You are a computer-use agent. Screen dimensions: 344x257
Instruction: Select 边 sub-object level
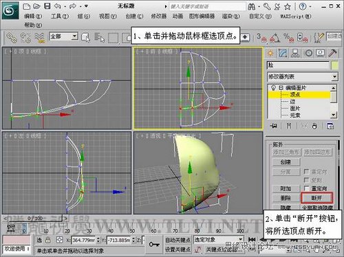pyautogui.click(x=292, y=102)
